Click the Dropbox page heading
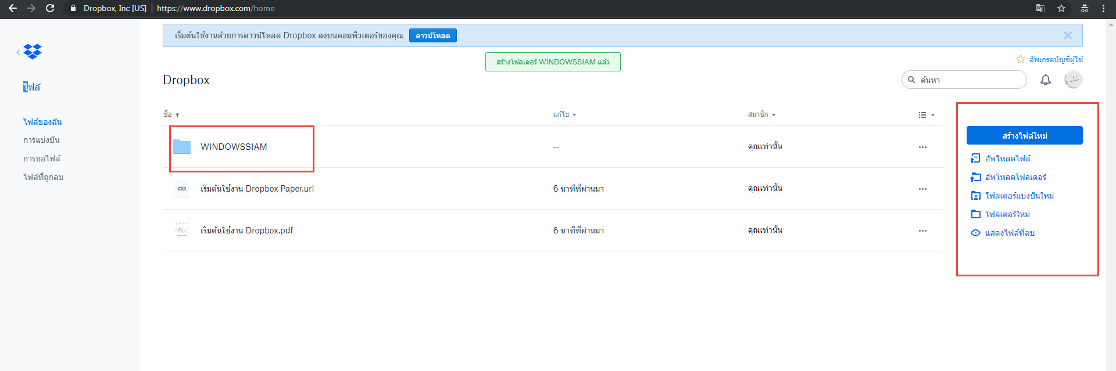The image size is (1116, 371). point(186,80)
